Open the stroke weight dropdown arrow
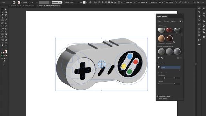The height and width of the screenshot is (116, 206). pyautogui.click(x=37, y=2)
